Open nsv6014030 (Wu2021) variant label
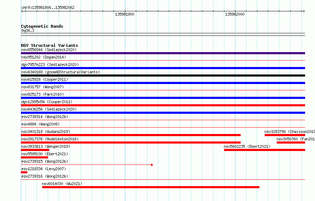Screen dimensions: 315x201 tap(62, 184)
